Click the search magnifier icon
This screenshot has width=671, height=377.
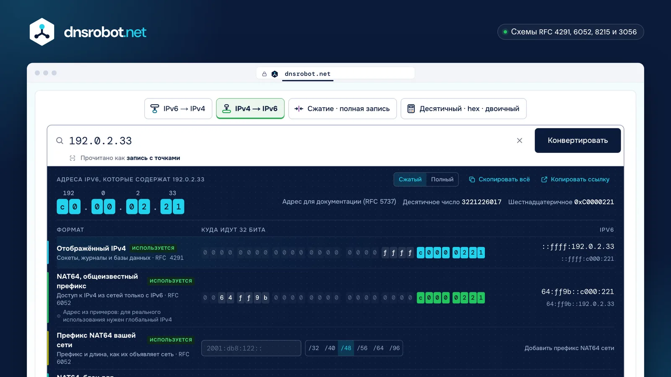click(60, 141)
